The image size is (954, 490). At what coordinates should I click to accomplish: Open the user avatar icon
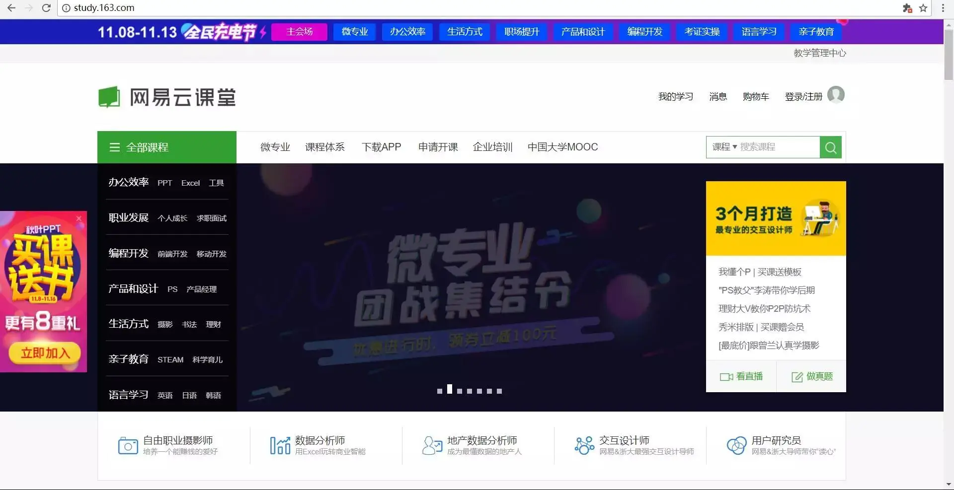[x=836, y=94]
